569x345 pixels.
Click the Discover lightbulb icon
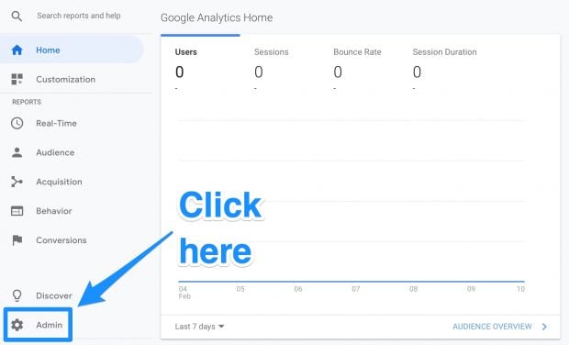tap(17, 295)
